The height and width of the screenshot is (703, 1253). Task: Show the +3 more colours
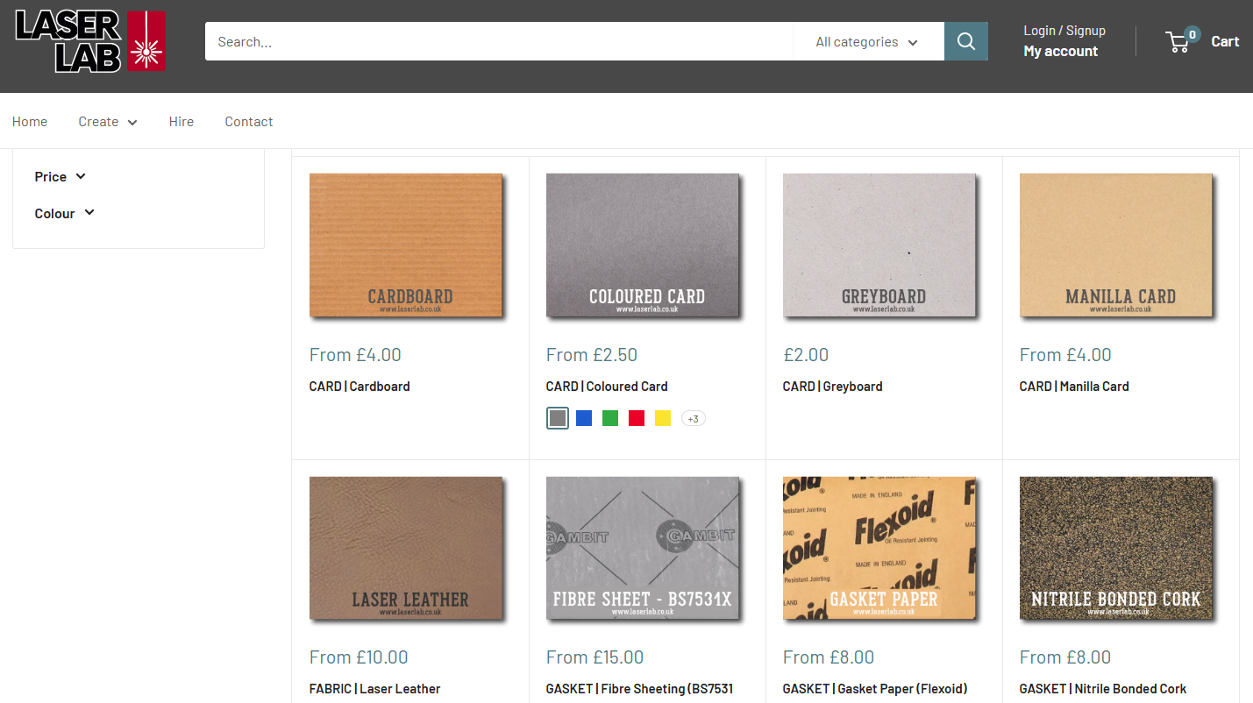click(x=693, y=419)
